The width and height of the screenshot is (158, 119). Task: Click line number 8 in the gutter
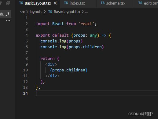[27, 59]
